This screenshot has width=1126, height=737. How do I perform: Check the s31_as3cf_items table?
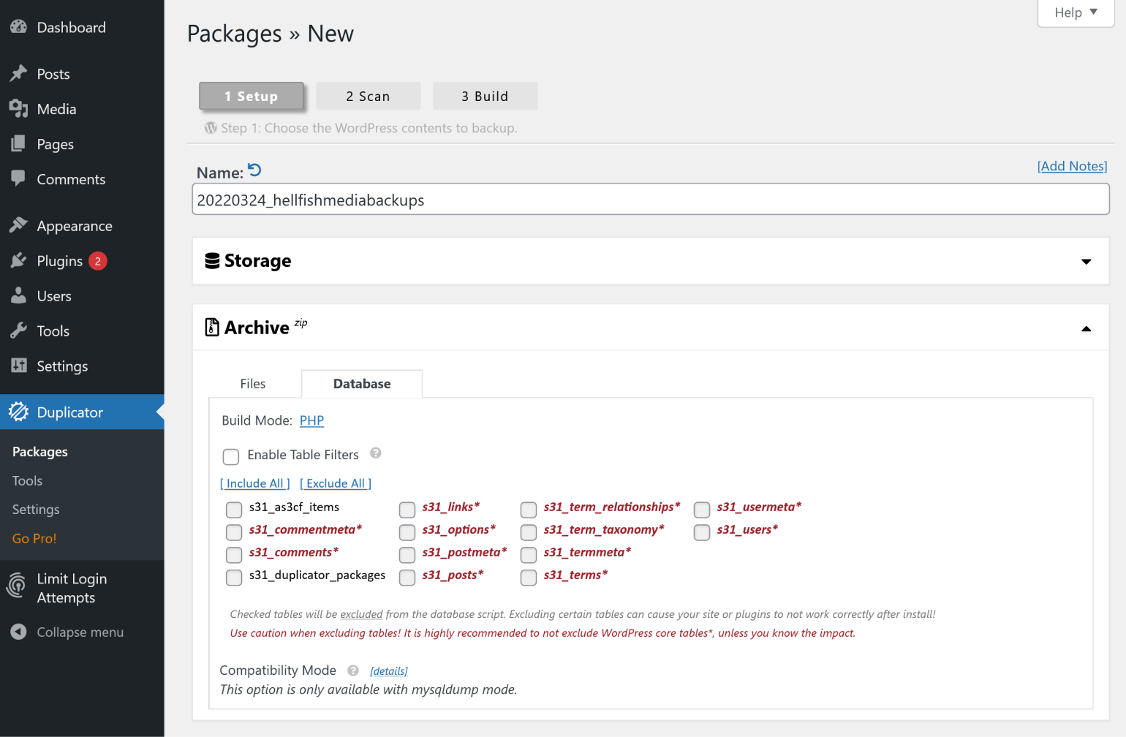click(234, 510)
